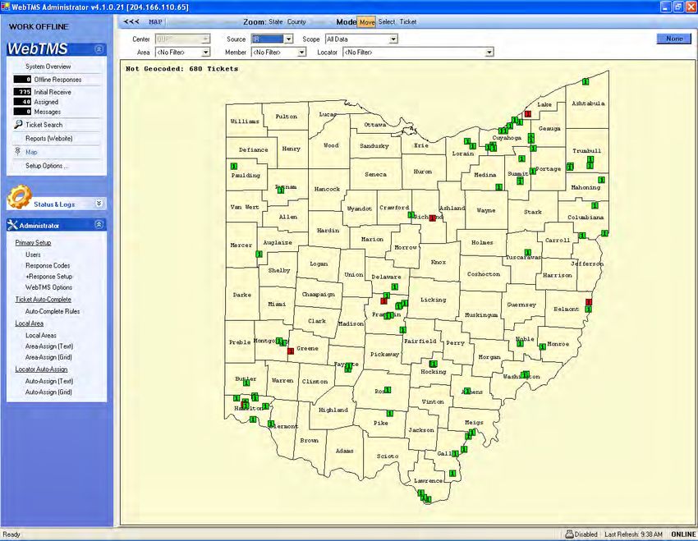The image size is (698, 541).
Task: Click the Not Geocoded 680 Tickets text
Action: [181, 68]
